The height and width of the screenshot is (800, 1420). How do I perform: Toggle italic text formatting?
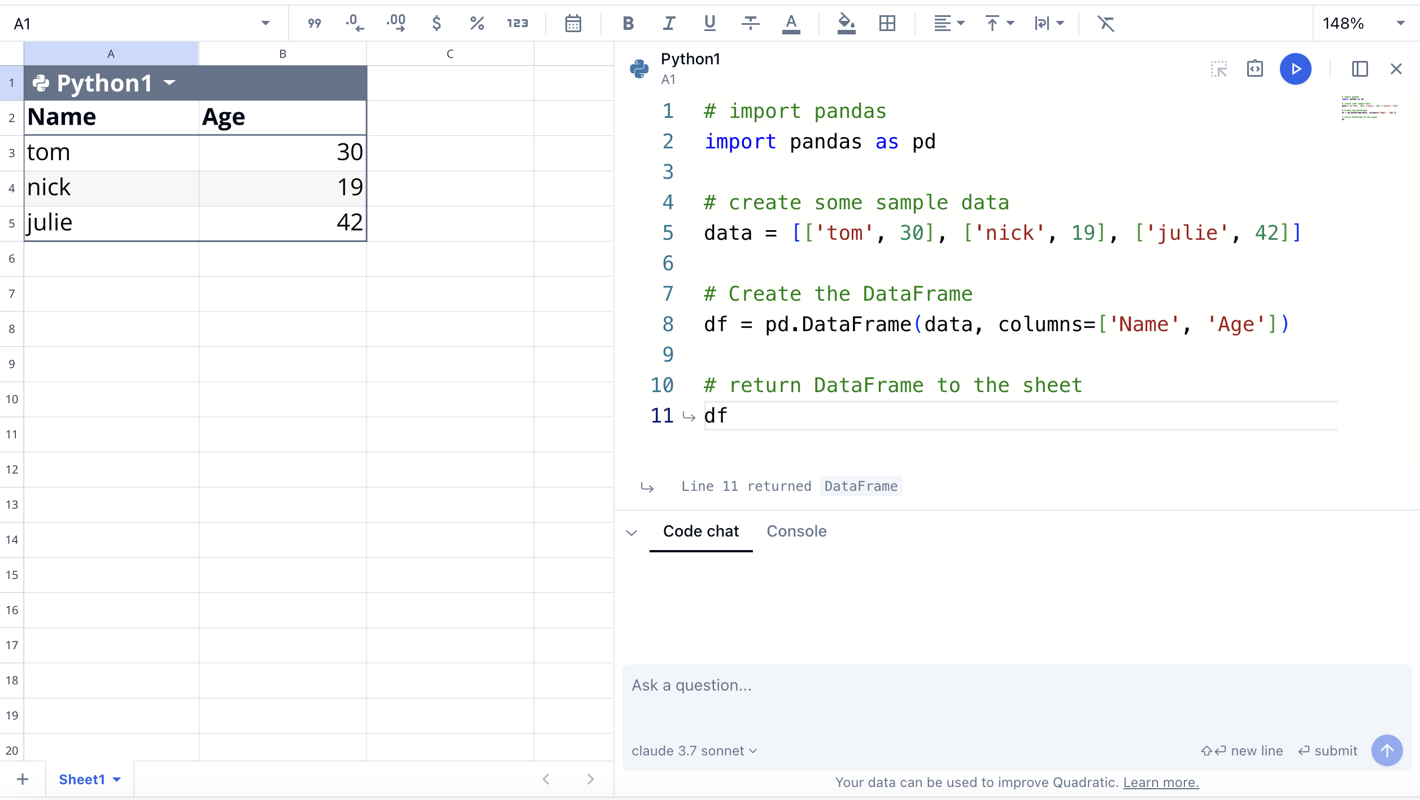669,23
